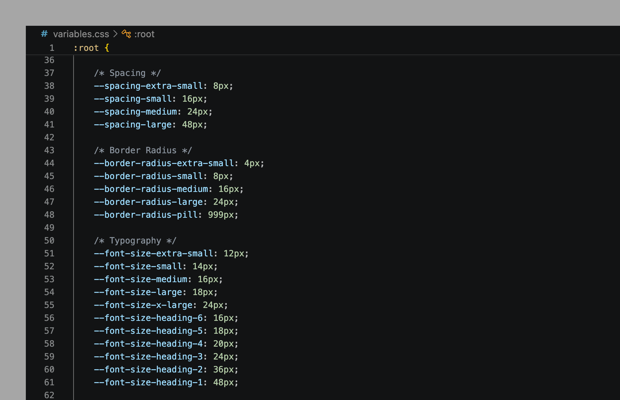Click '--border-radius-small' variable
This screenshot has height=400, width=620.
point(149,176)
